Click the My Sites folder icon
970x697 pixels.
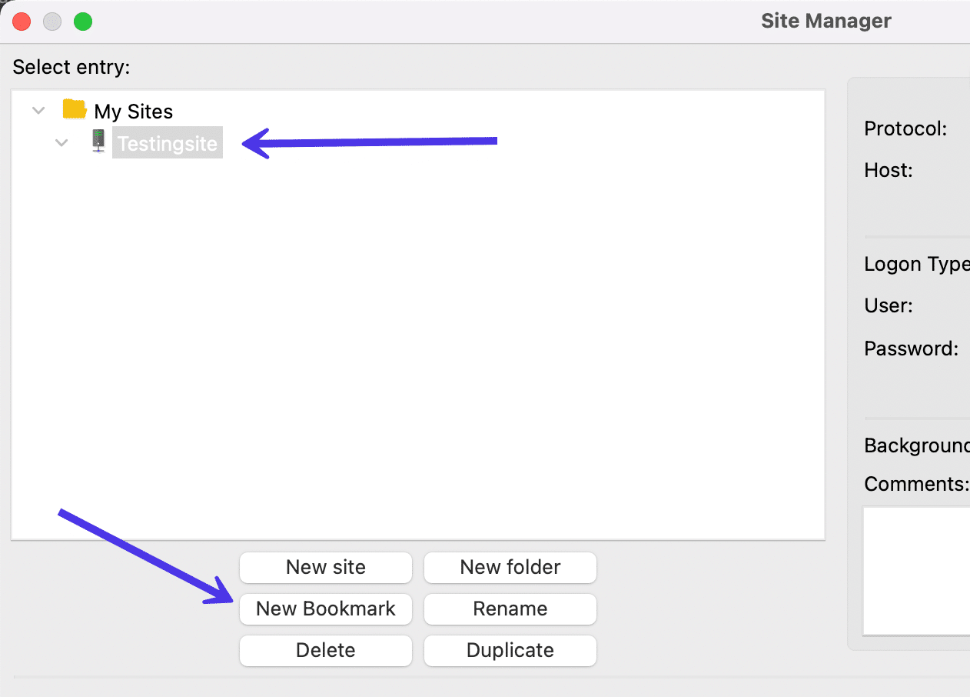tap(74, 110)
